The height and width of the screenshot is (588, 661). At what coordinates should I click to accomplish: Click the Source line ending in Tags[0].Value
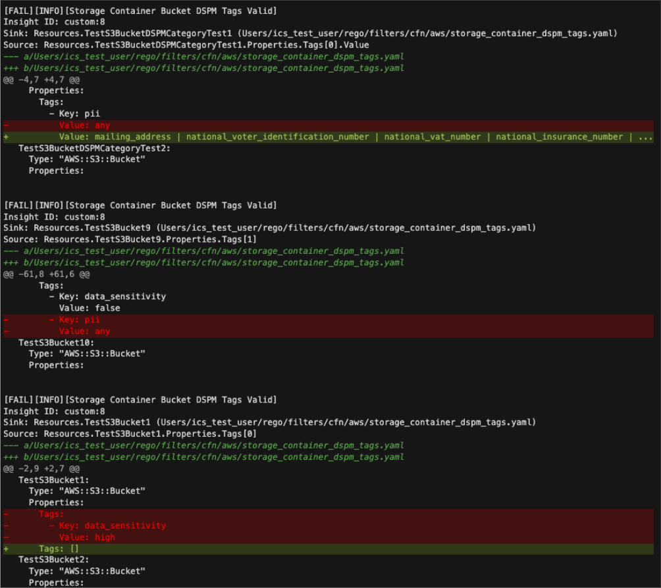coord(186,45)
